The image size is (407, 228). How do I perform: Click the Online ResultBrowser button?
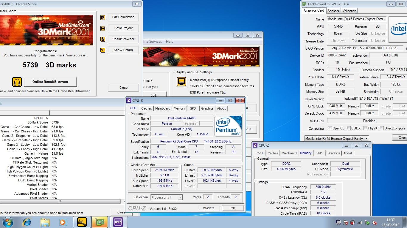coord(50,82)
